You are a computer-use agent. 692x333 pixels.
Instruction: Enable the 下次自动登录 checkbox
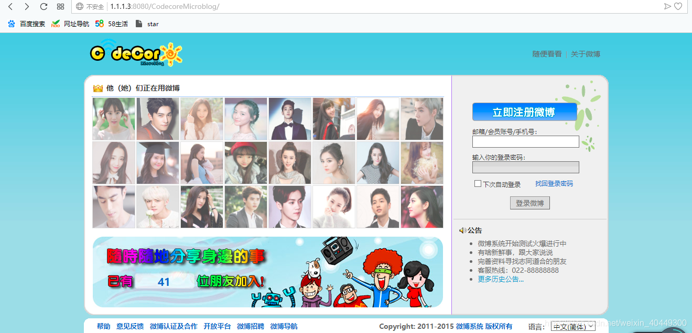click(478, 184)
